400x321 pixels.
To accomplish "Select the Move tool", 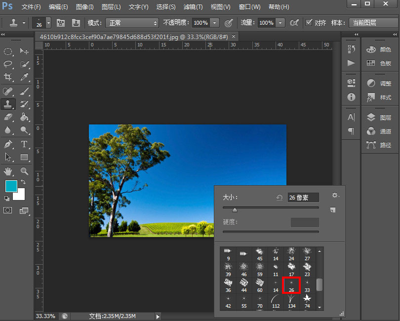I will [x=24, y=51].
